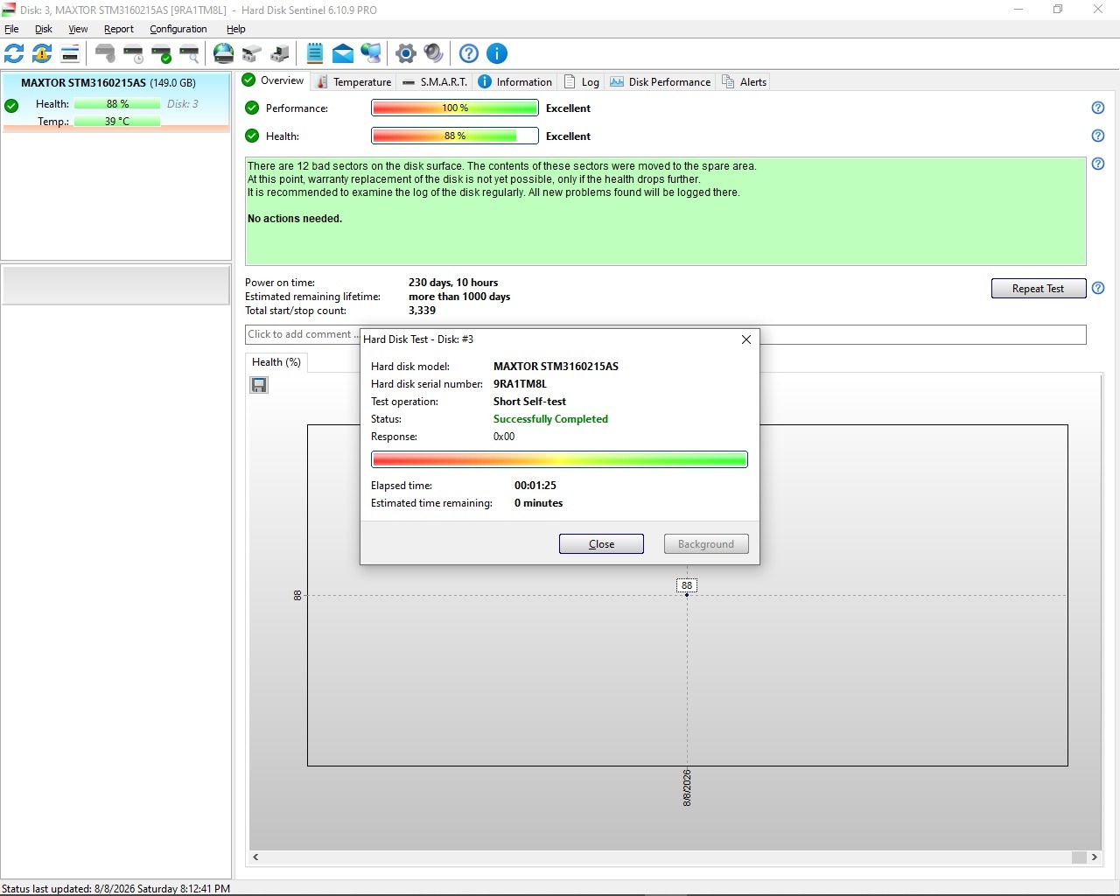Viewport: 1120px width, 896px height.
Task: Click the disk with green checkmark icon
Action: (161, 53)
